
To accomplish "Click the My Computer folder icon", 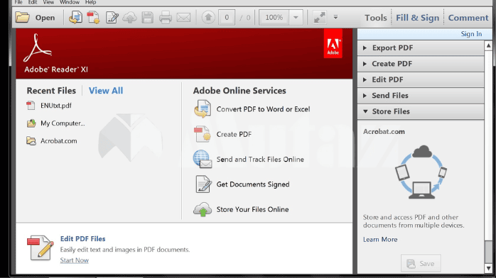I will tap(31, 123).
